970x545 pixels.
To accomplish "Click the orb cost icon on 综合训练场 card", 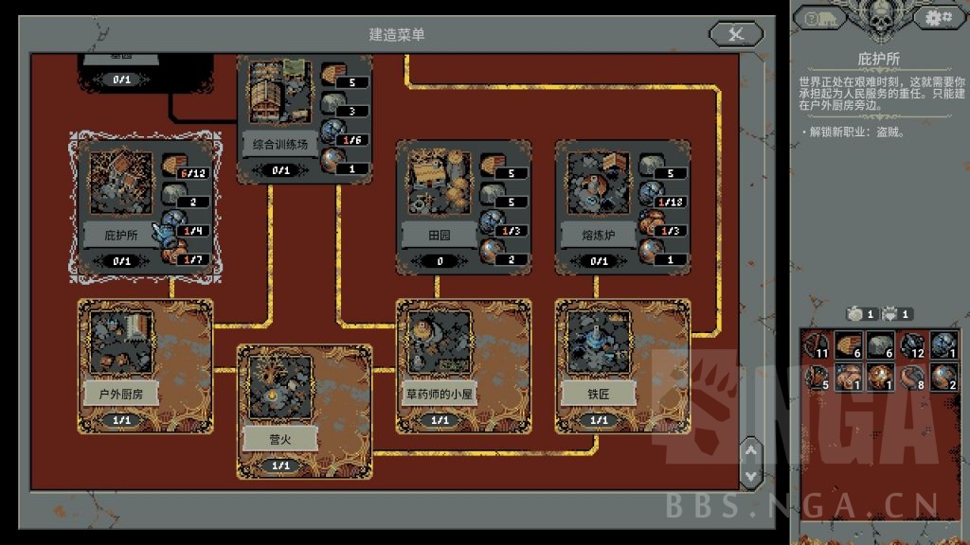I will [x=332, y=161].
